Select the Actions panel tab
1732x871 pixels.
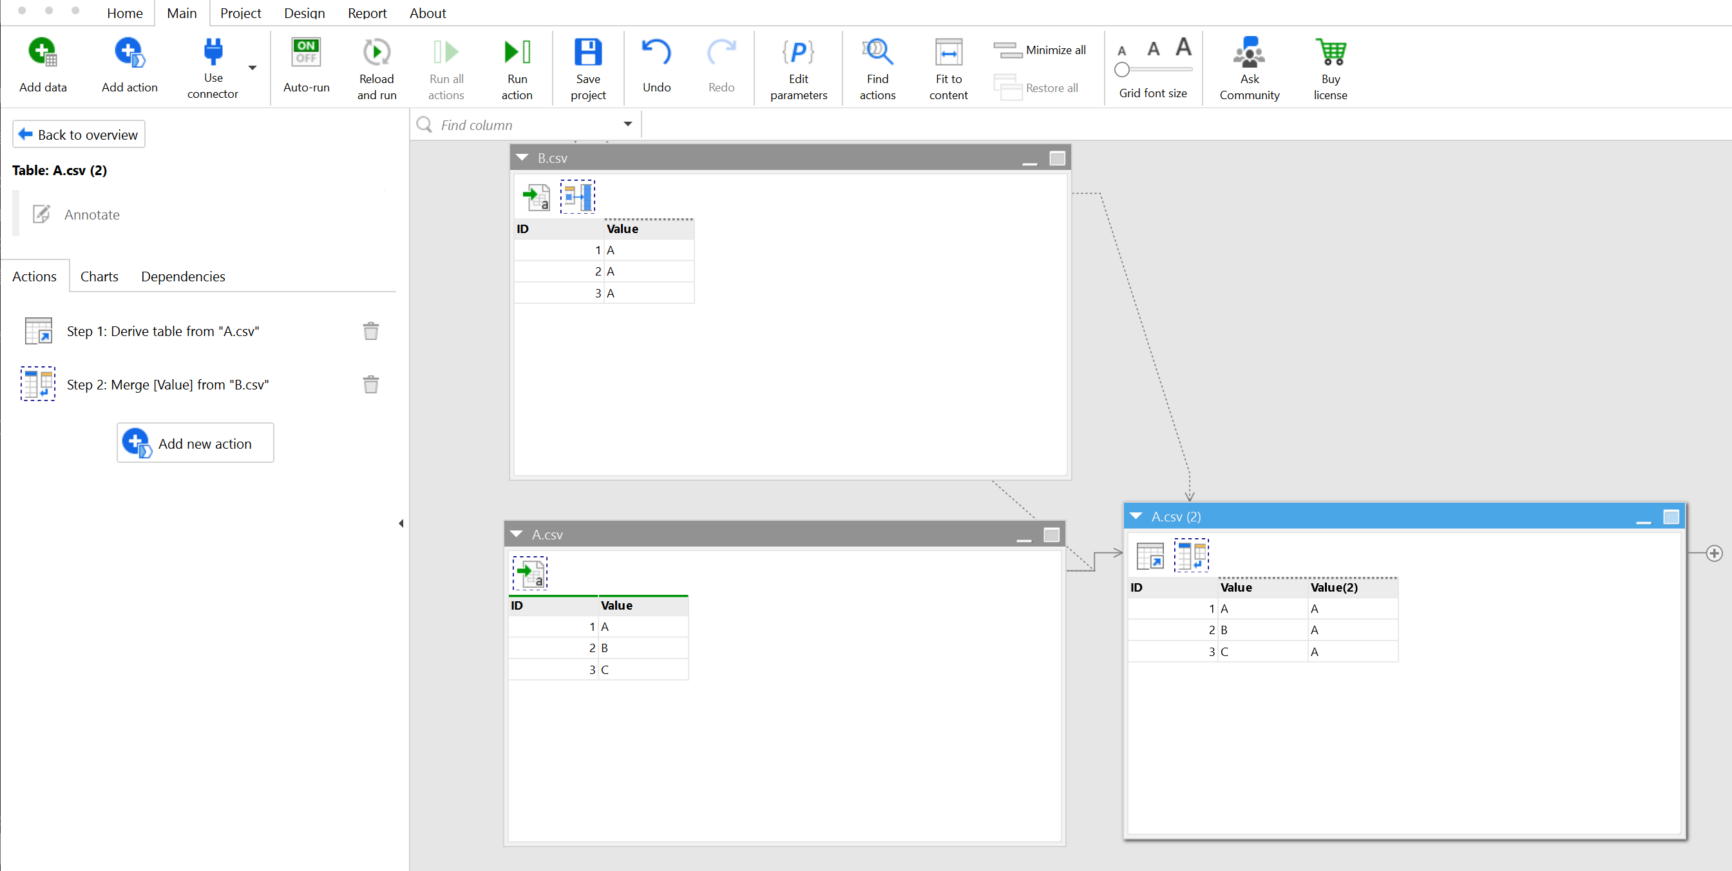point(34,276)
